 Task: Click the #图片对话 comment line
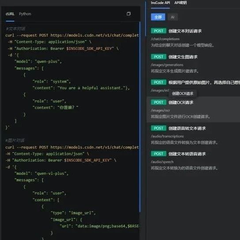[x=15, y=140]
